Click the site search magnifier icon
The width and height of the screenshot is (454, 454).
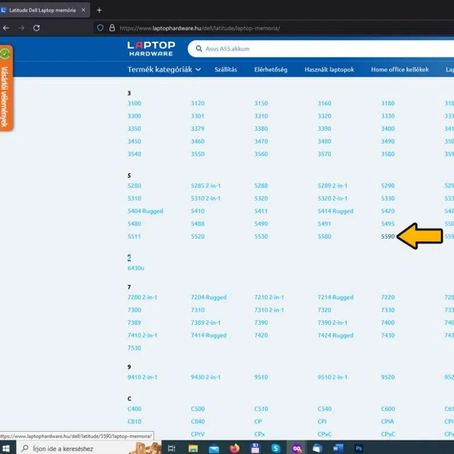point(199,48)
